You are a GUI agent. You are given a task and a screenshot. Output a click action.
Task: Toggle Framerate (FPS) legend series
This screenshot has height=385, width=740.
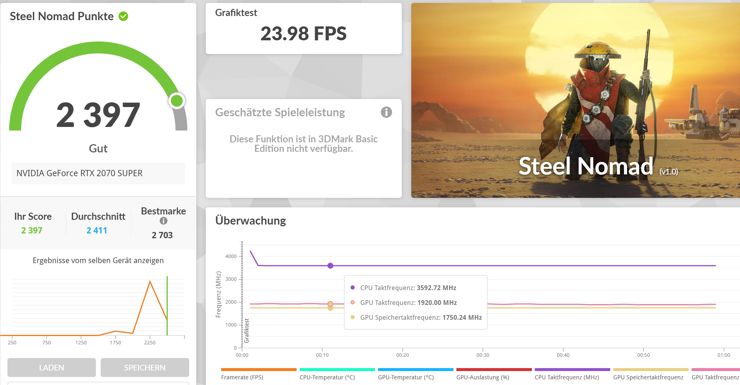[242, 377]
